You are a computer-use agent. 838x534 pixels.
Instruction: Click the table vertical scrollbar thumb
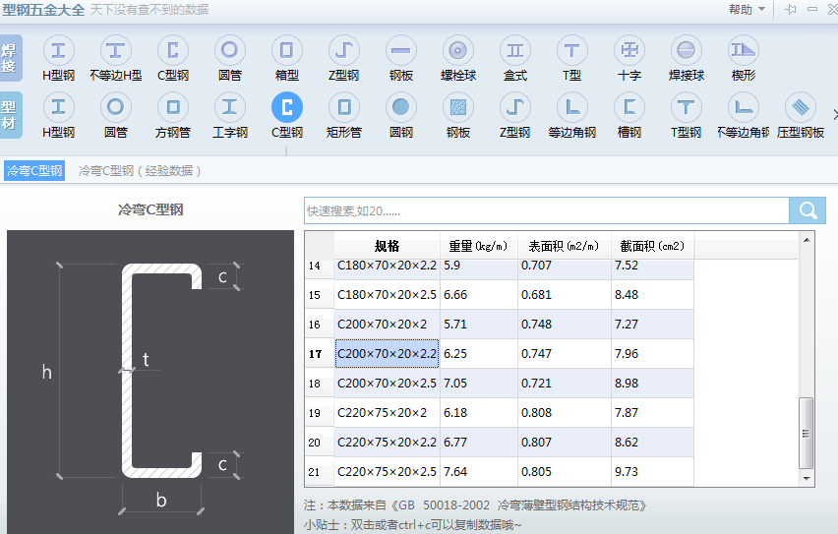coord(806,433)
